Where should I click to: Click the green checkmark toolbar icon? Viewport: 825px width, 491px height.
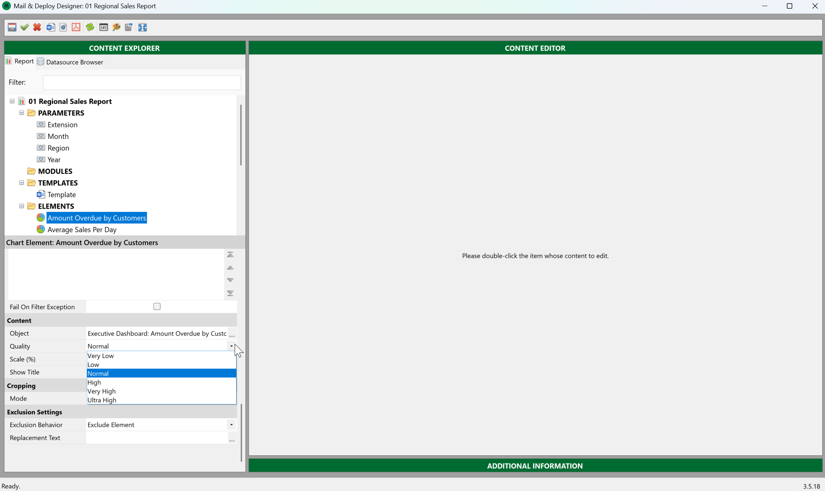[x=24, y=27]
